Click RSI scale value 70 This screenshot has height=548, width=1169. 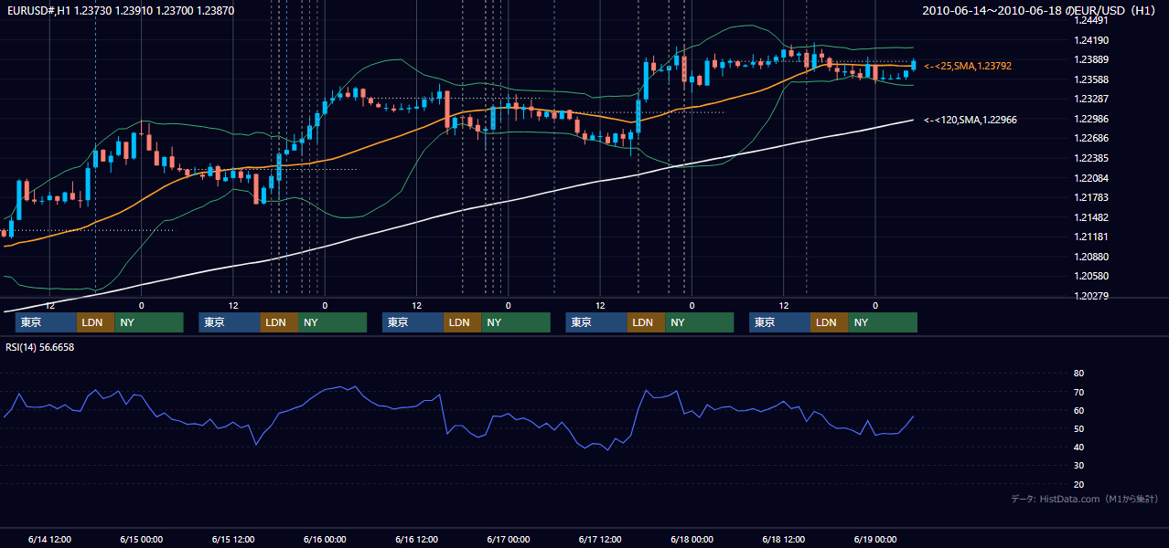coord(1079,392)
